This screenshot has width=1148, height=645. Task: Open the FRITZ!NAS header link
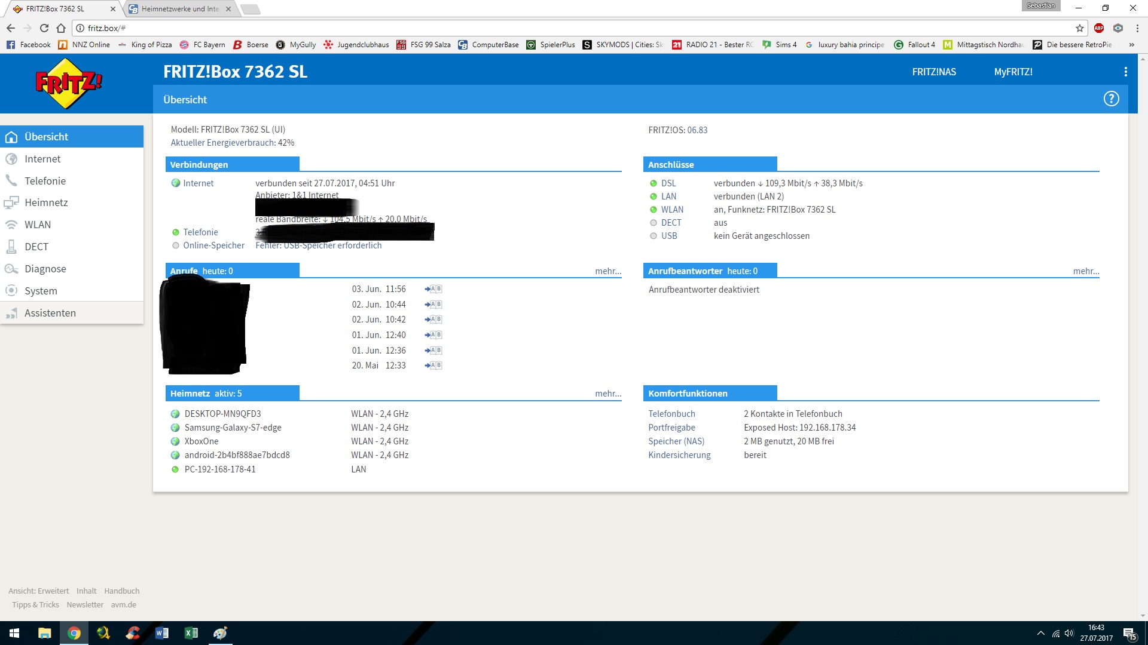934,72
